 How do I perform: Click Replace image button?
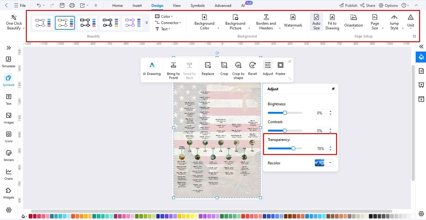point(208,69)
